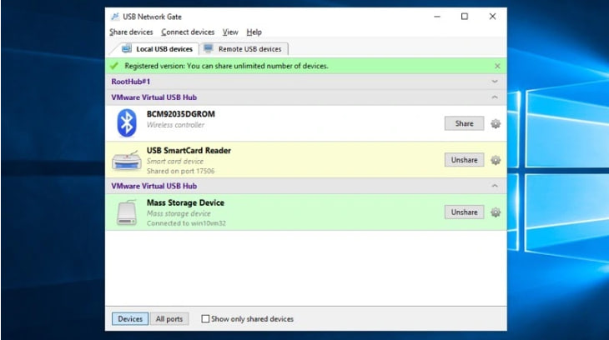The image size is (609, 340).
Task: Open the Share devices menu
Action: (x=131, y=32)
